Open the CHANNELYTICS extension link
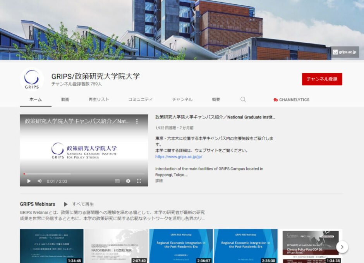Screen dimensions: 364x263 click(291, 100)
